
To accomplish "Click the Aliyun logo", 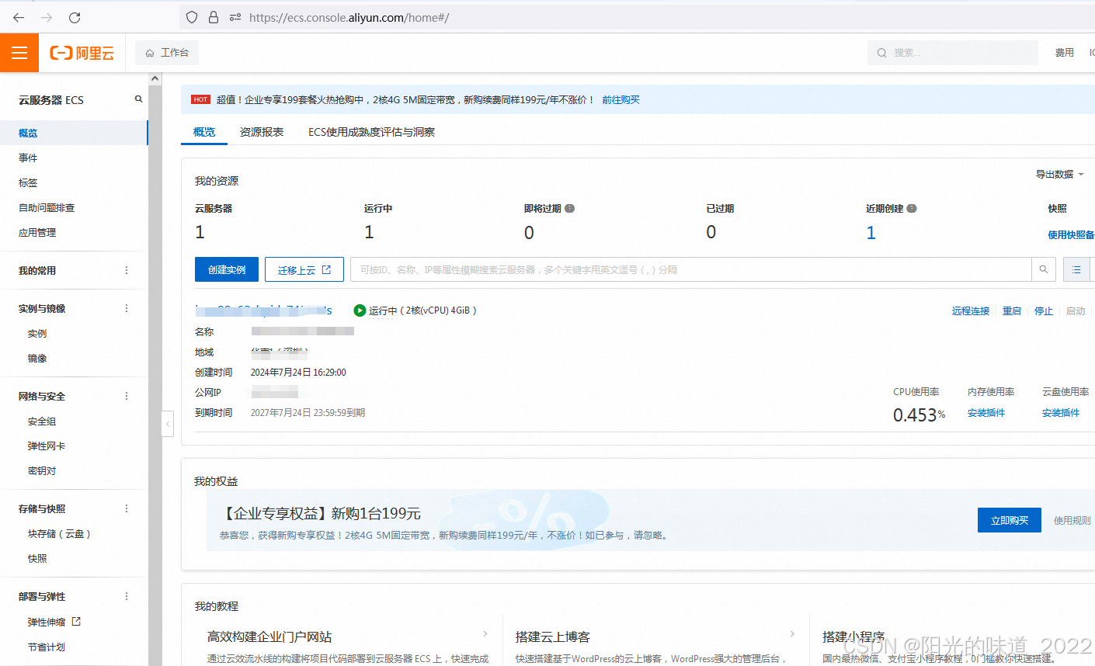I will tap(82, 53).
